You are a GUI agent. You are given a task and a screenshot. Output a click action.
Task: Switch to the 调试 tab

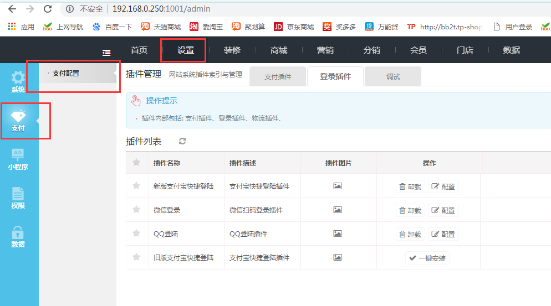point(393,76)
